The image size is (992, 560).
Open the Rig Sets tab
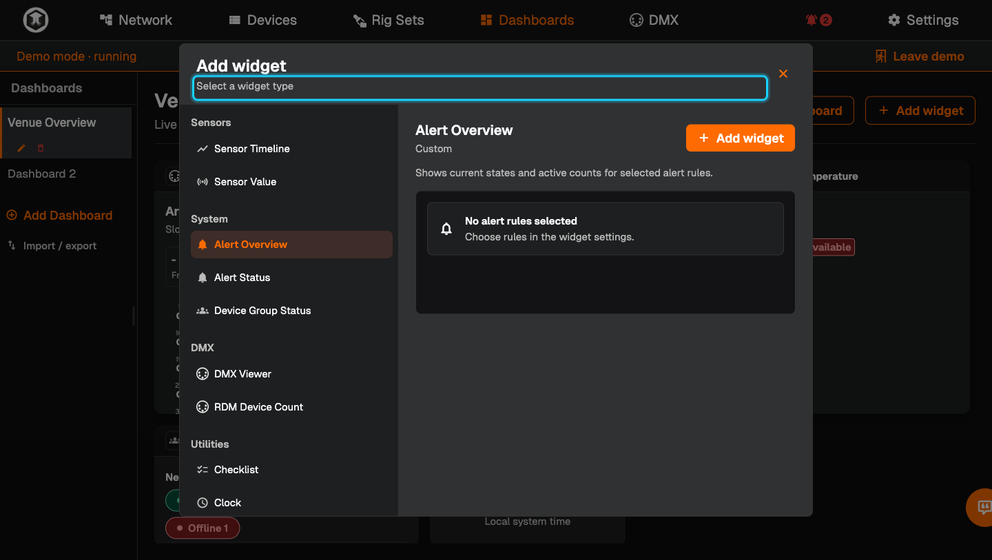pyautogui.click(x=389, y=20)
